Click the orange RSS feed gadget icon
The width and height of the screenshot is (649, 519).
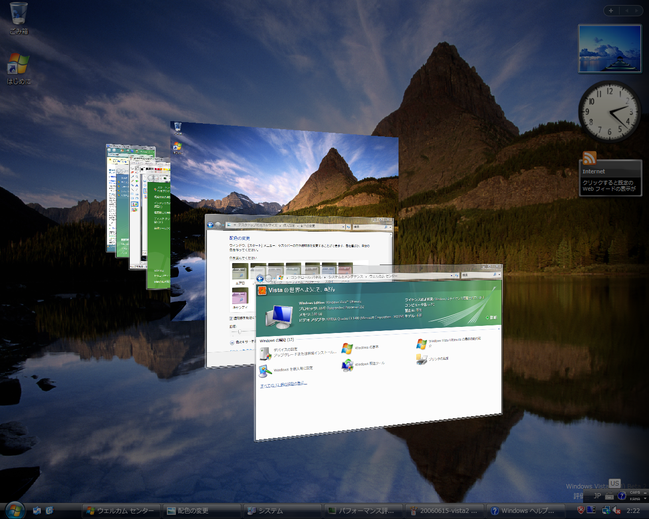589,158
